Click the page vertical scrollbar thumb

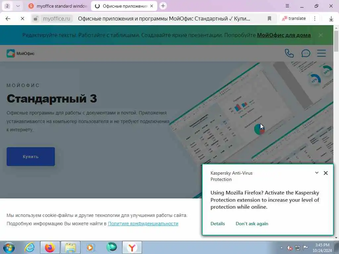pos(336,41)
